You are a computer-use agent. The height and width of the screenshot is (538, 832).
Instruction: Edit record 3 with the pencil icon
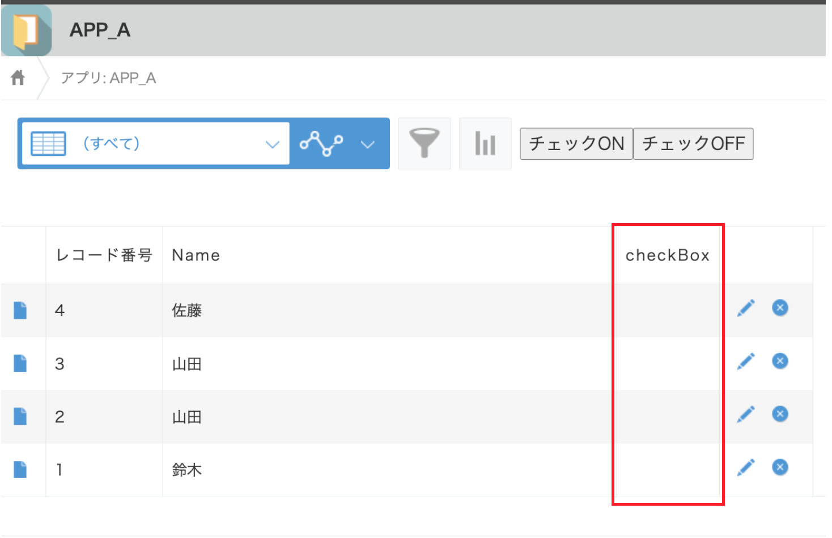point(746,361)
